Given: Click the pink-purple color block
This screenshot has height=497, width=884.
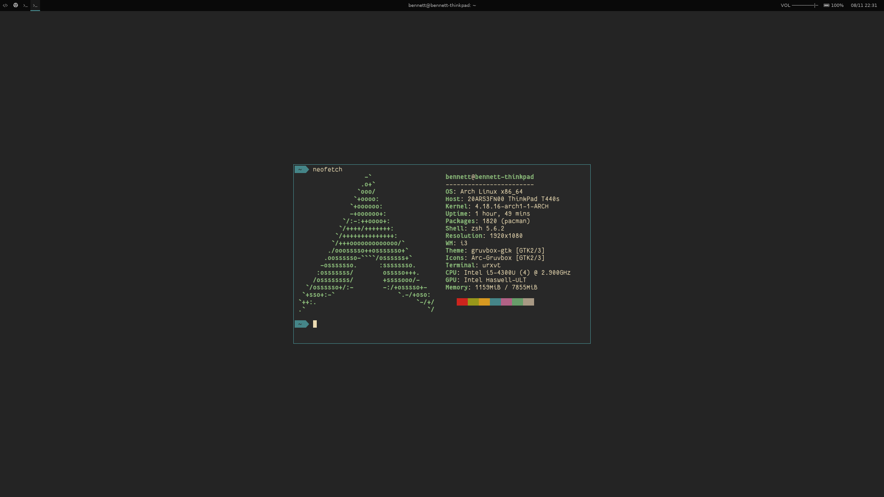Looking at the screenshot, I should click(x=506, y=302).
